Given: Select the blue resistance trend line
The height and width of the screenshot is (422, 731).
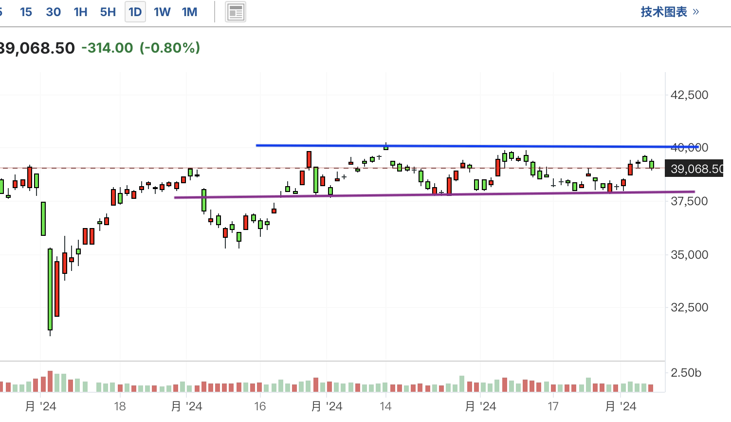Looking at the screenshot, I should point(477,146).
